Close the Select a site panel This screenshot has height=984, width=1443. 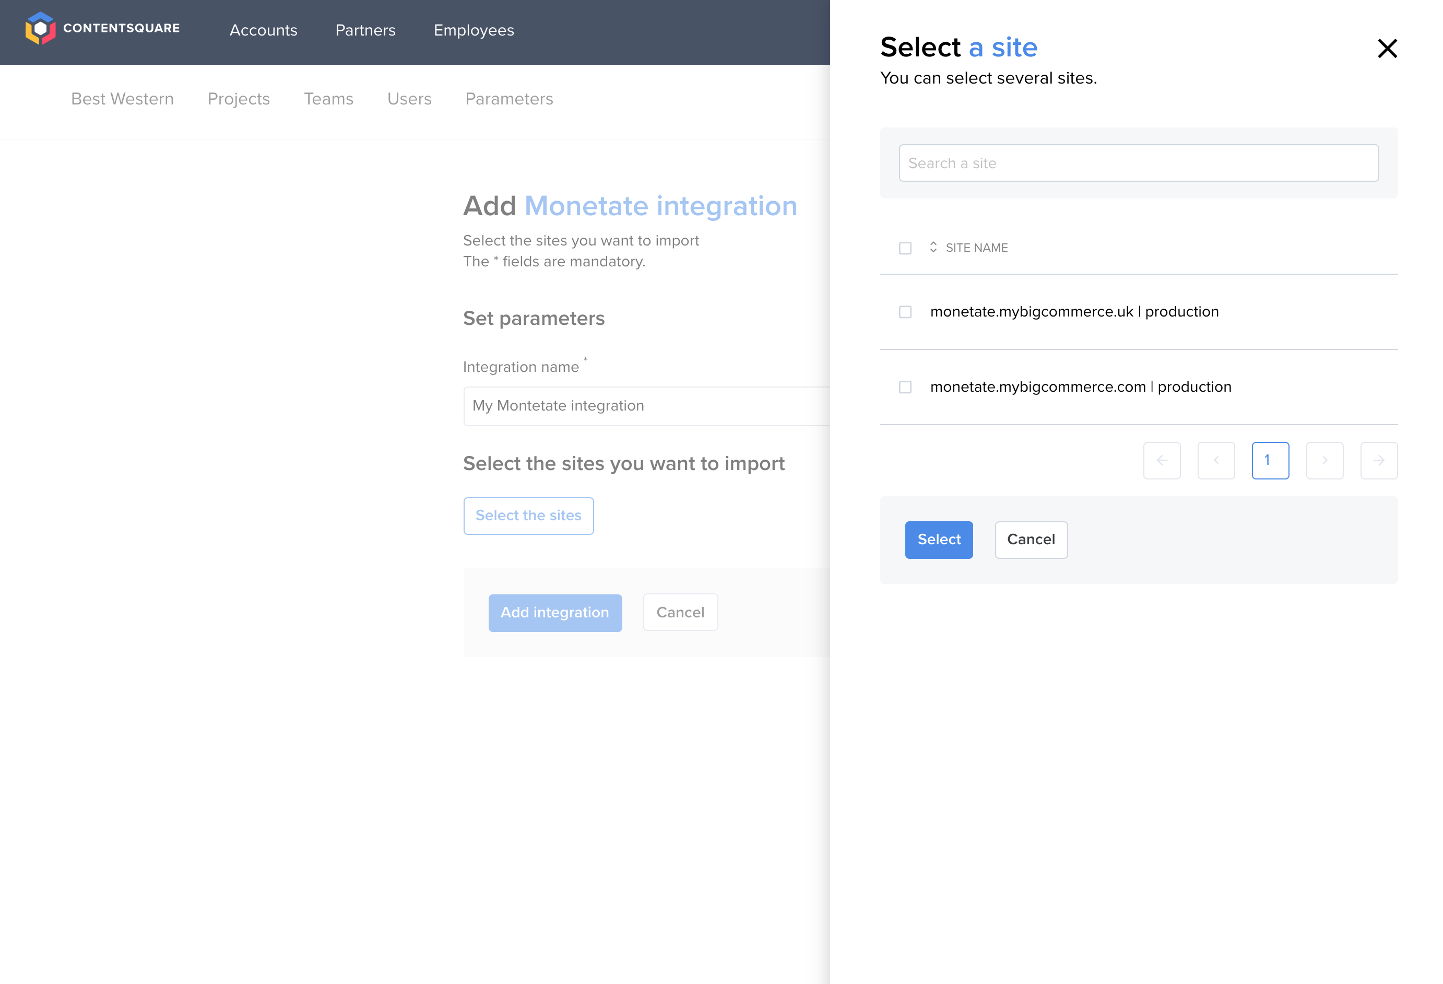click(1387, 49)
